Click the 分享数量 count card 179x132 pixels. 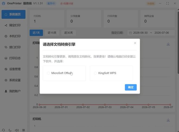[x=84, y=19]
